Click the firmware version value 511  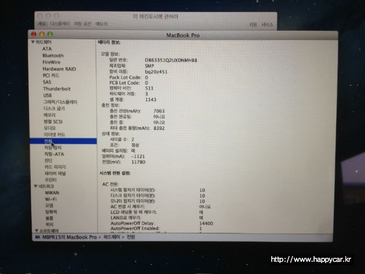[x=149, y=88]
